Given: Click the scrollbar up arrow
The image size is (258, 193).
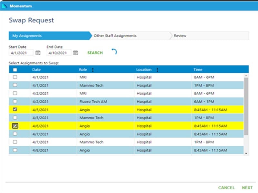Looking at the screenshot, I should [246, 76].
